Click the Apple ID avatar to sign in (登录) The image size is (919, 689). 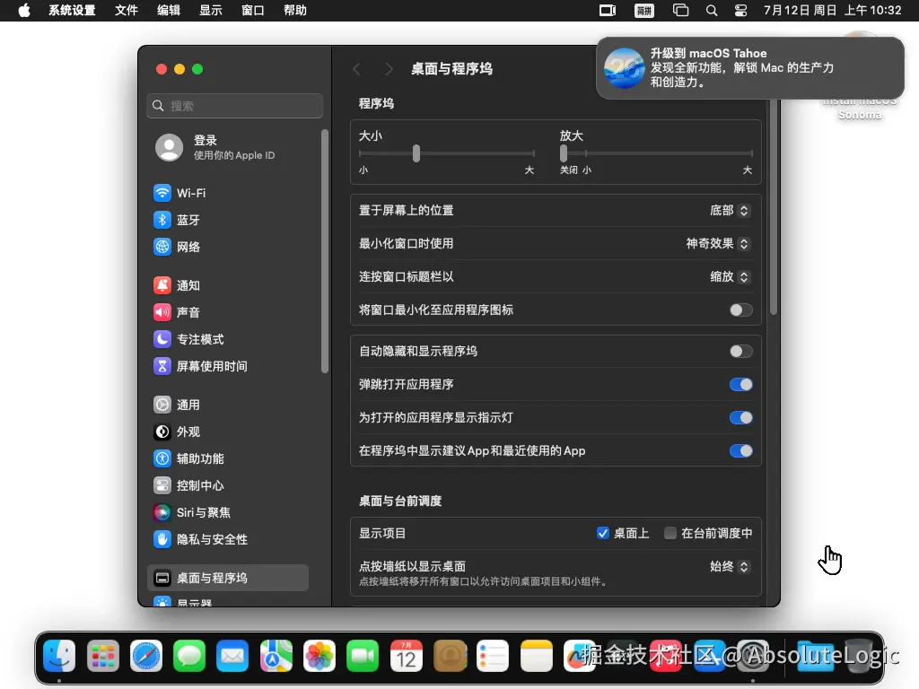169,148
